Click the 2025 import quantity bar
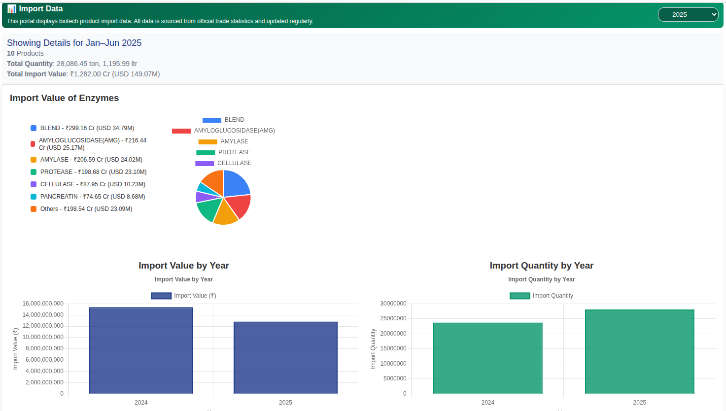Screen dimensions: 726x411 (639, 351)
